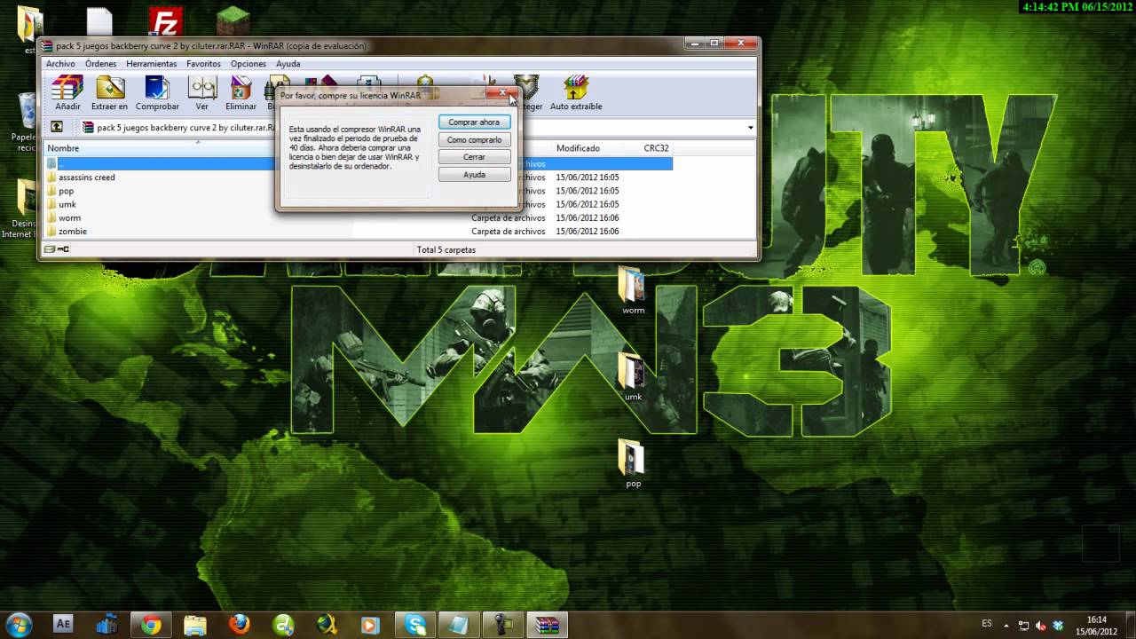Open the Órdenes menu

(100, 64)
